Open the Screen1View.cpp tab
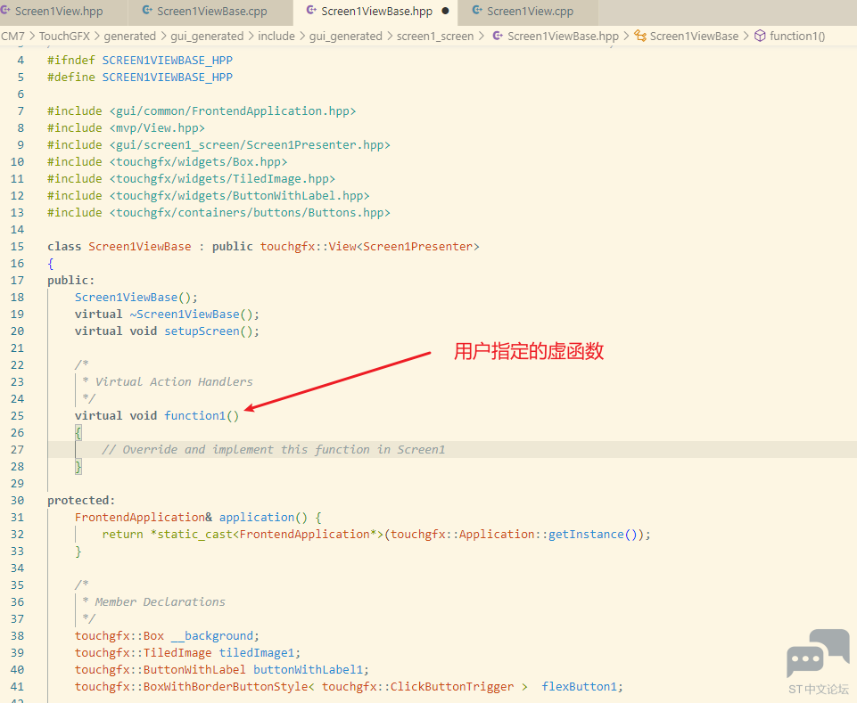This screenshot has width=857, height=703. pyautogui.click(x=530, y=12)
